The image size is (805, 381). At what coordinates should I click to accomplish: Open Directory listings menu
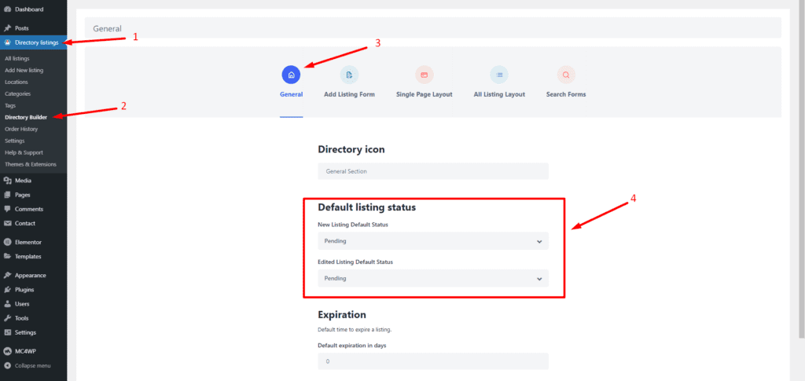(35, 42)
